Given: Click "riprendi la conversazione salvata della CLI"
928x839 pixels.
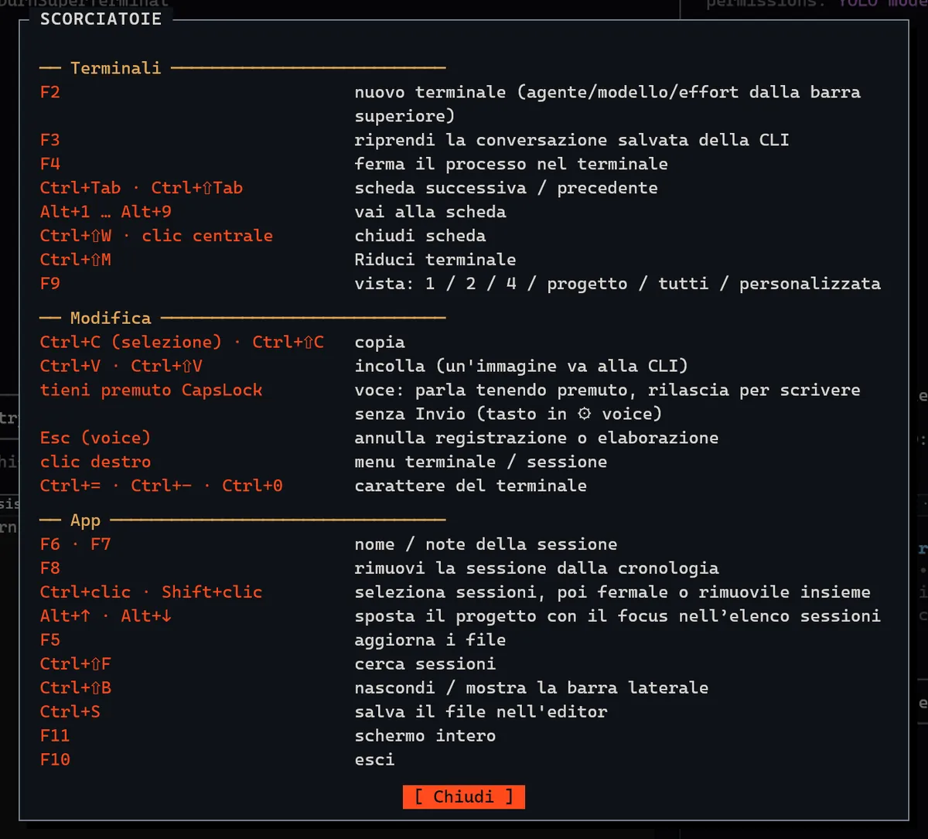Looking at the screenshot, I should click(572, 140).
